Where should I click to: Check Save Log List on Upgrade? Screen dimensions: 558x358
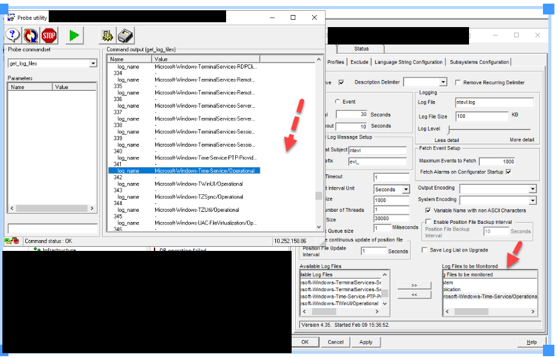pos(424,250)
